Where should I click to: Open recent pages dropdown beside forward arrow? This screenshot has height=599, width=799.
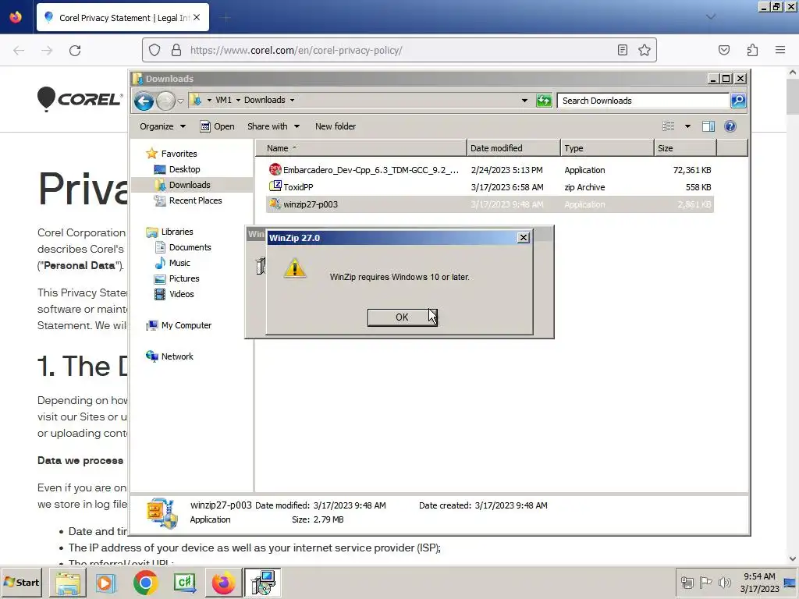tap(180, 101)
